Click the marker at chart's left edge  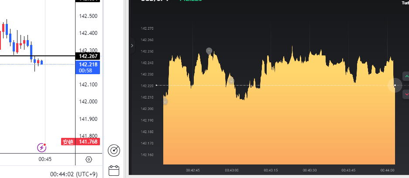(x=165, y=101)
